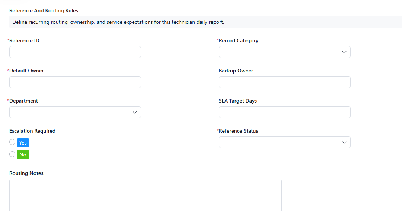
Task: Click the Default Owner input field
Action: [x=75, y=82]
